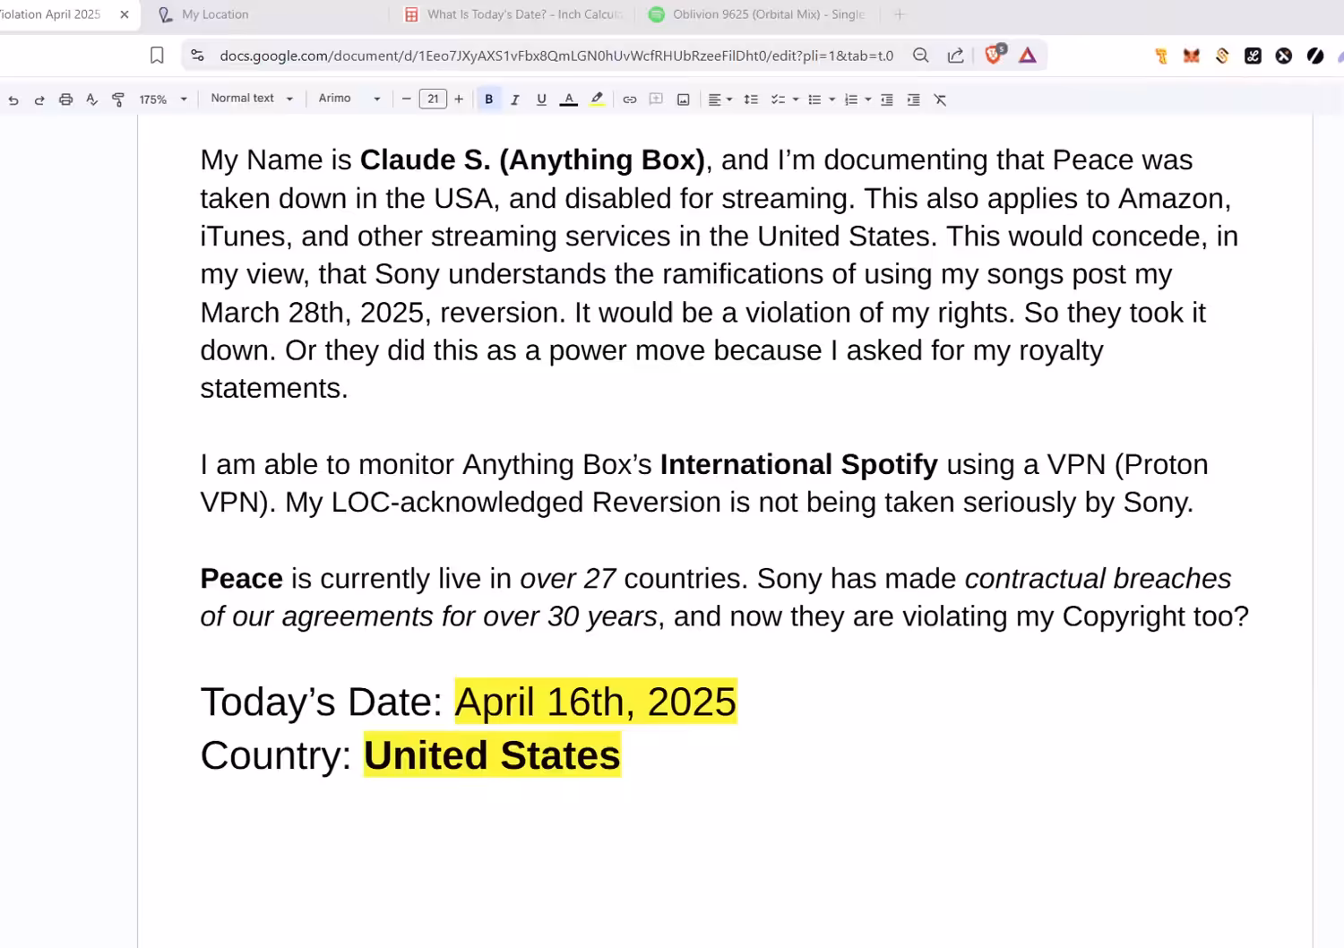The width and height of the screenshot is (1344, 948).
Task: Open the browser zoom-out indicator in the address bar
Action: coord(920,56)
